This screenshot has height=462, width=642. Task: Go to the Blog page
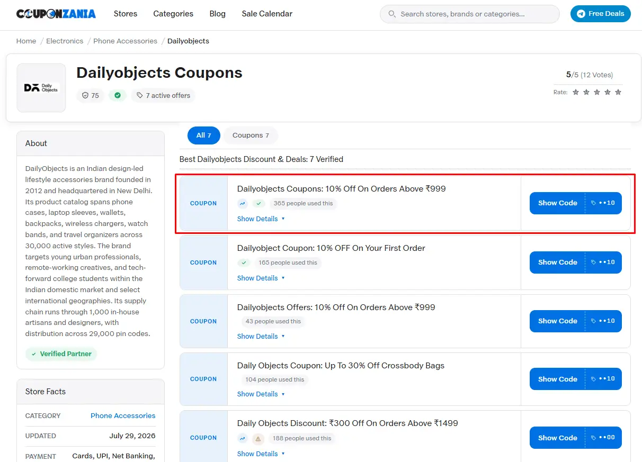click(217, 14)
